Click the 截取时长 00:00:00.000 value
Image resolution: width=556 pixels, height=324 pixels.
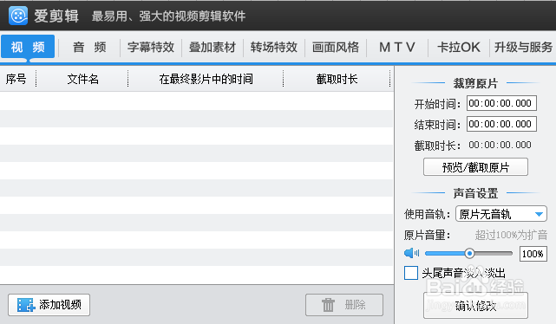(500, 145)
